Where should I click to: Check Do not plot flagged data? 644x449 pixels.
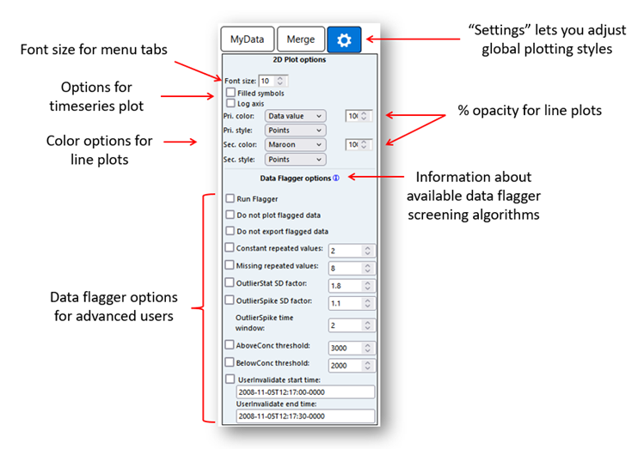230,215
